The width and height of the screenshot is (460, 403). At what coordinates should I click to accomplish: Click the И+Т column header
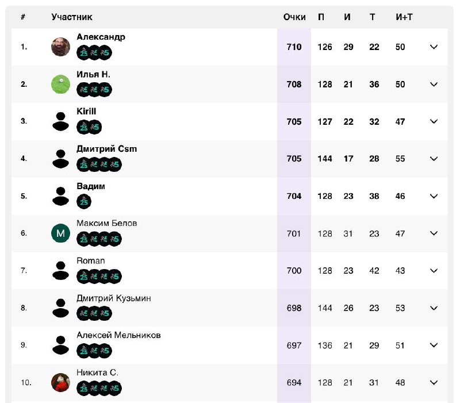pyautogui.click(x=404, y=17)
